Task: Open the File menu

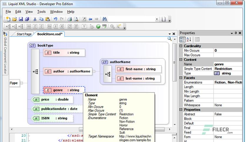Action: coord(8,11)
